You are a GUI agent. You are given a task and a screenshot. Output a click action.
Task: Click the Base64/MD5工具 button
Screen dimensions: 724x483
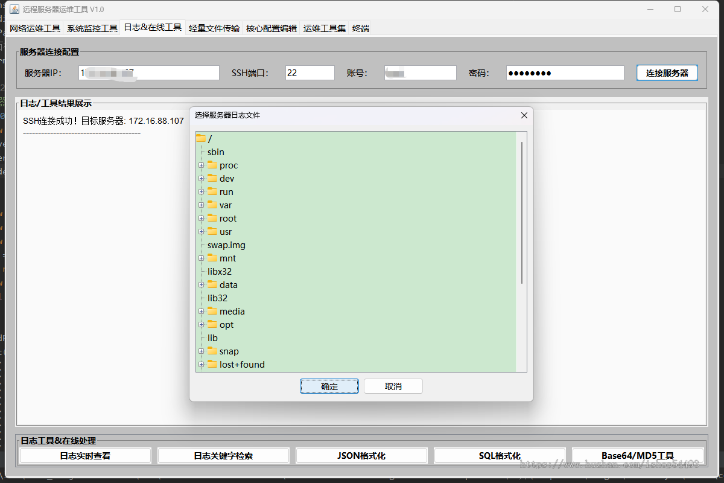tap(638, 456)
